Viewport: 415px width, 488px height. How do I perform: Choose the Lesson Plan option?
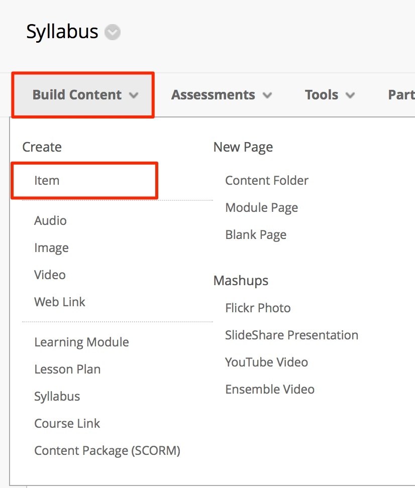pyautogui.click(x=67, y=370)
